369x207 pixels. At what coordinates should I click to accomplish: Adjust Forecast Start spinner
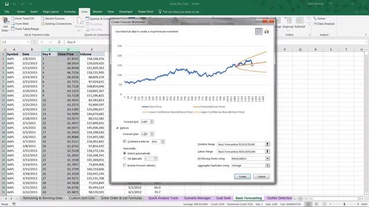tap(152, 134)
